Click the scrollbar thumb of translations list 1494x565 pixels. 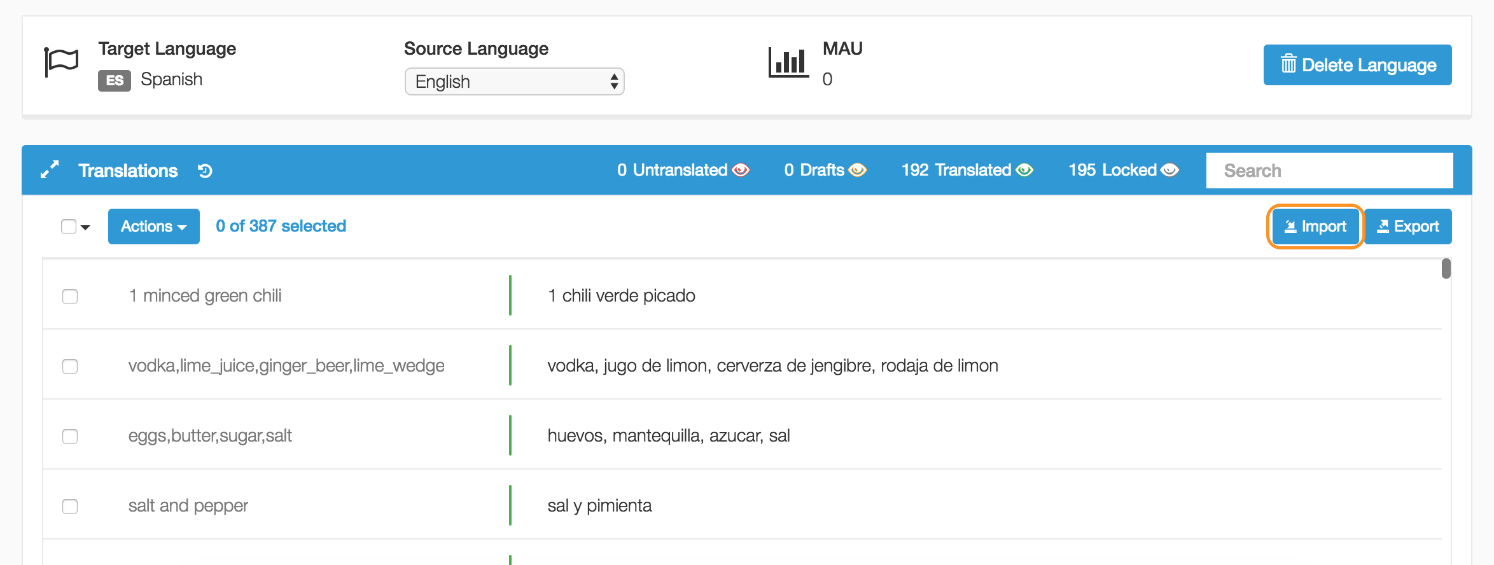click(x=1446, y=269)
